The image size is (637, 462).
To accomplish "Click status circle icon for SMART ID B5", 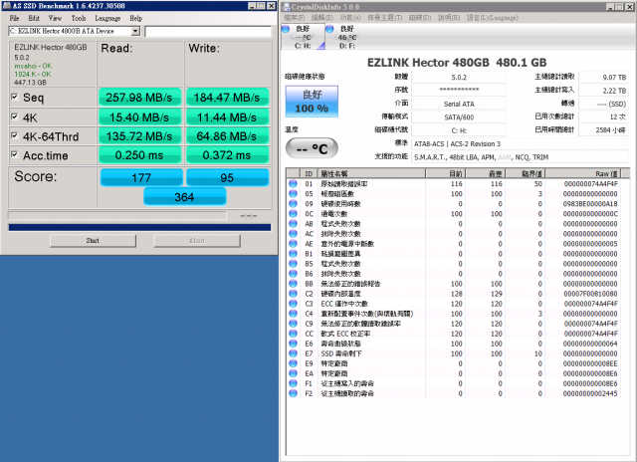I will 293,264.
